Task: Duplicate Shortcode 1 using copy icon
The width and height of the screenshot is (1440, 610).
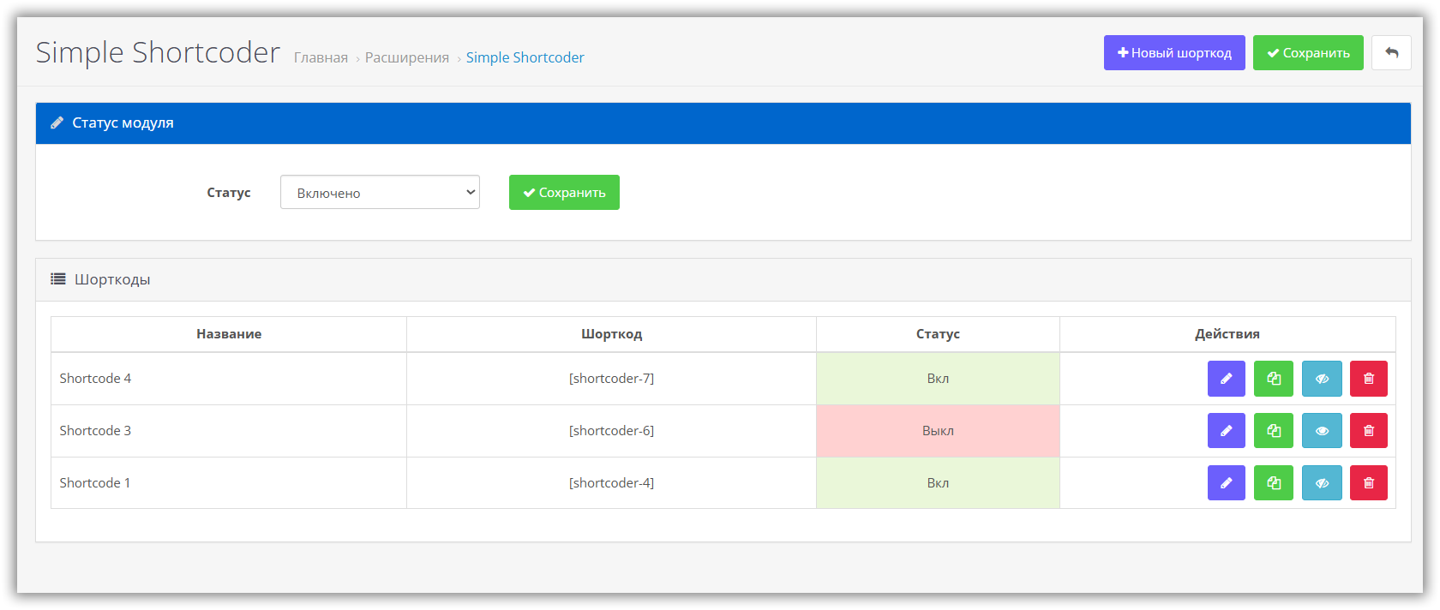Action: (1273, 483)
